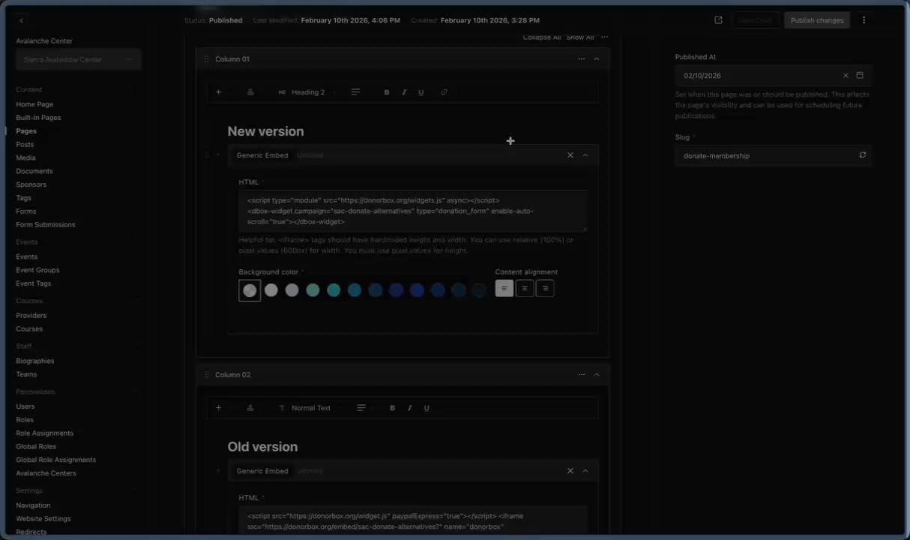Open Navigation in the sidebar
This screenshot has width=910, height=540.
coord(33,505)
